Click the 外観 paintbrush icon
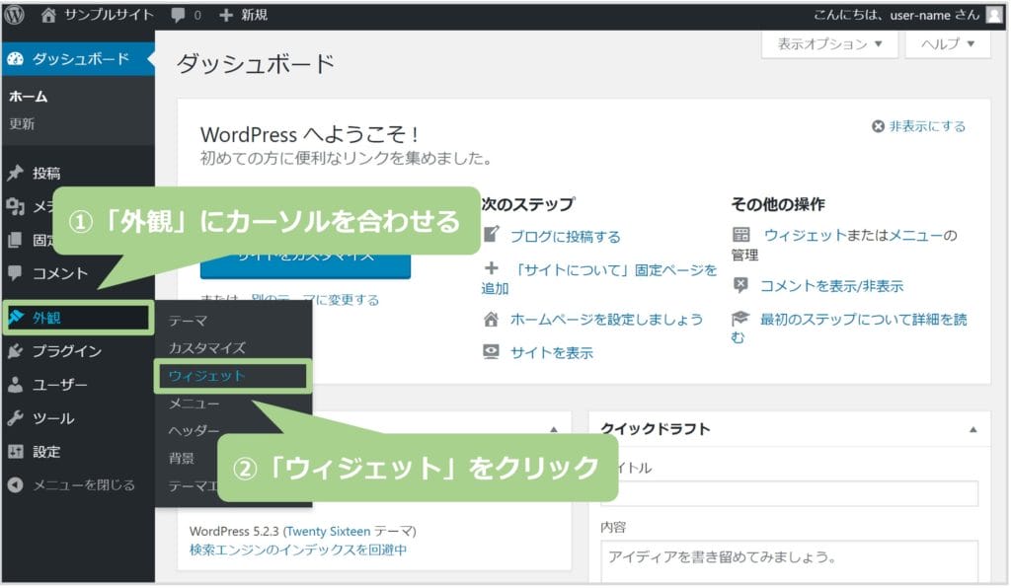 pos(16,317)
